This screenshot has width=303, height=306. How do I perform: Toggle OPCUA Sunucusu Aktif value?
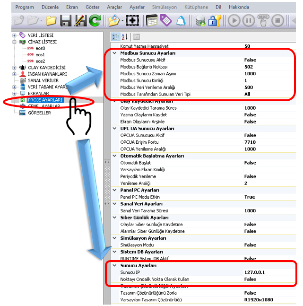269,135
